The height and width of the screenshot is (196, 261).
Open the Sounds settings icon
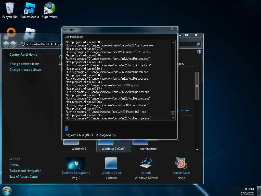pos(146,163)
